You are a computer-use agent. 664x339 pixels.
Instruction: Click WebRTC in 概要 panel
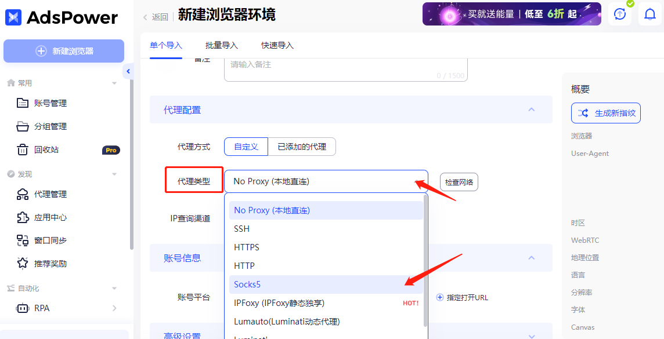[585, 240]
